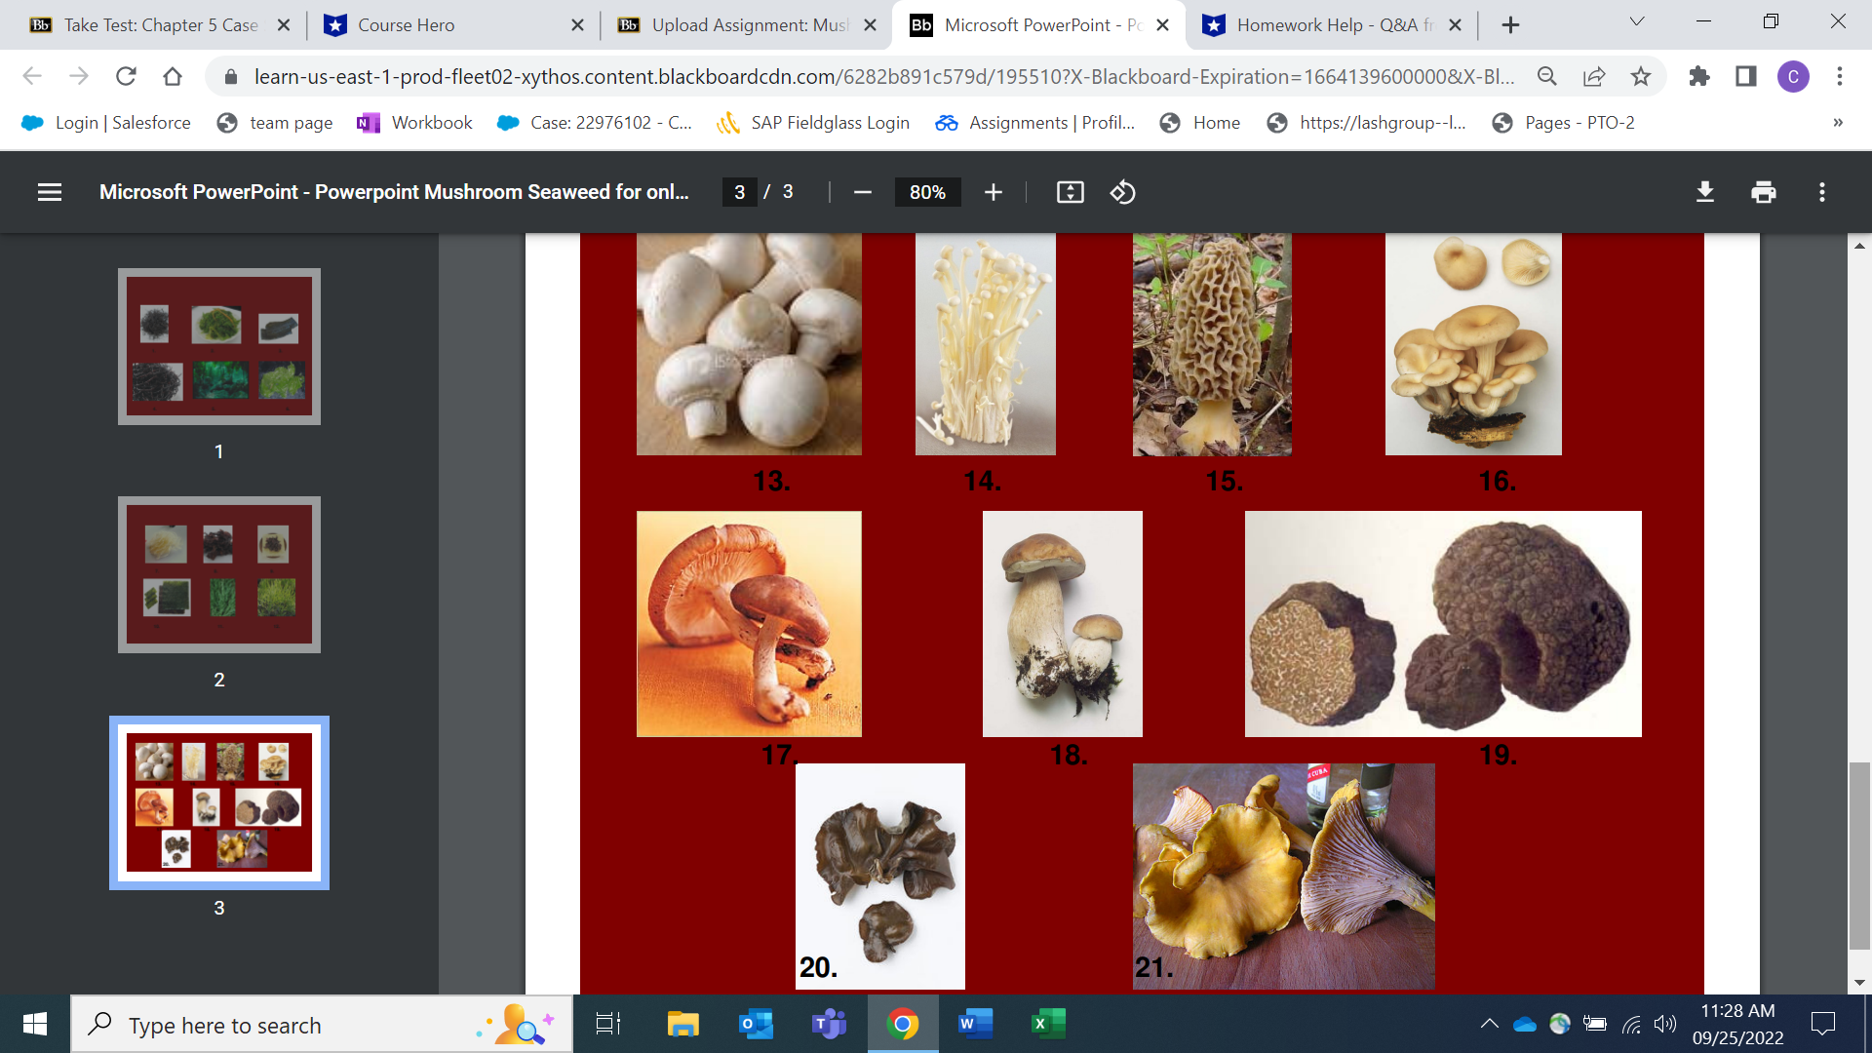
Task: Open the tab search dropdown arrow
Action: 1637,21
